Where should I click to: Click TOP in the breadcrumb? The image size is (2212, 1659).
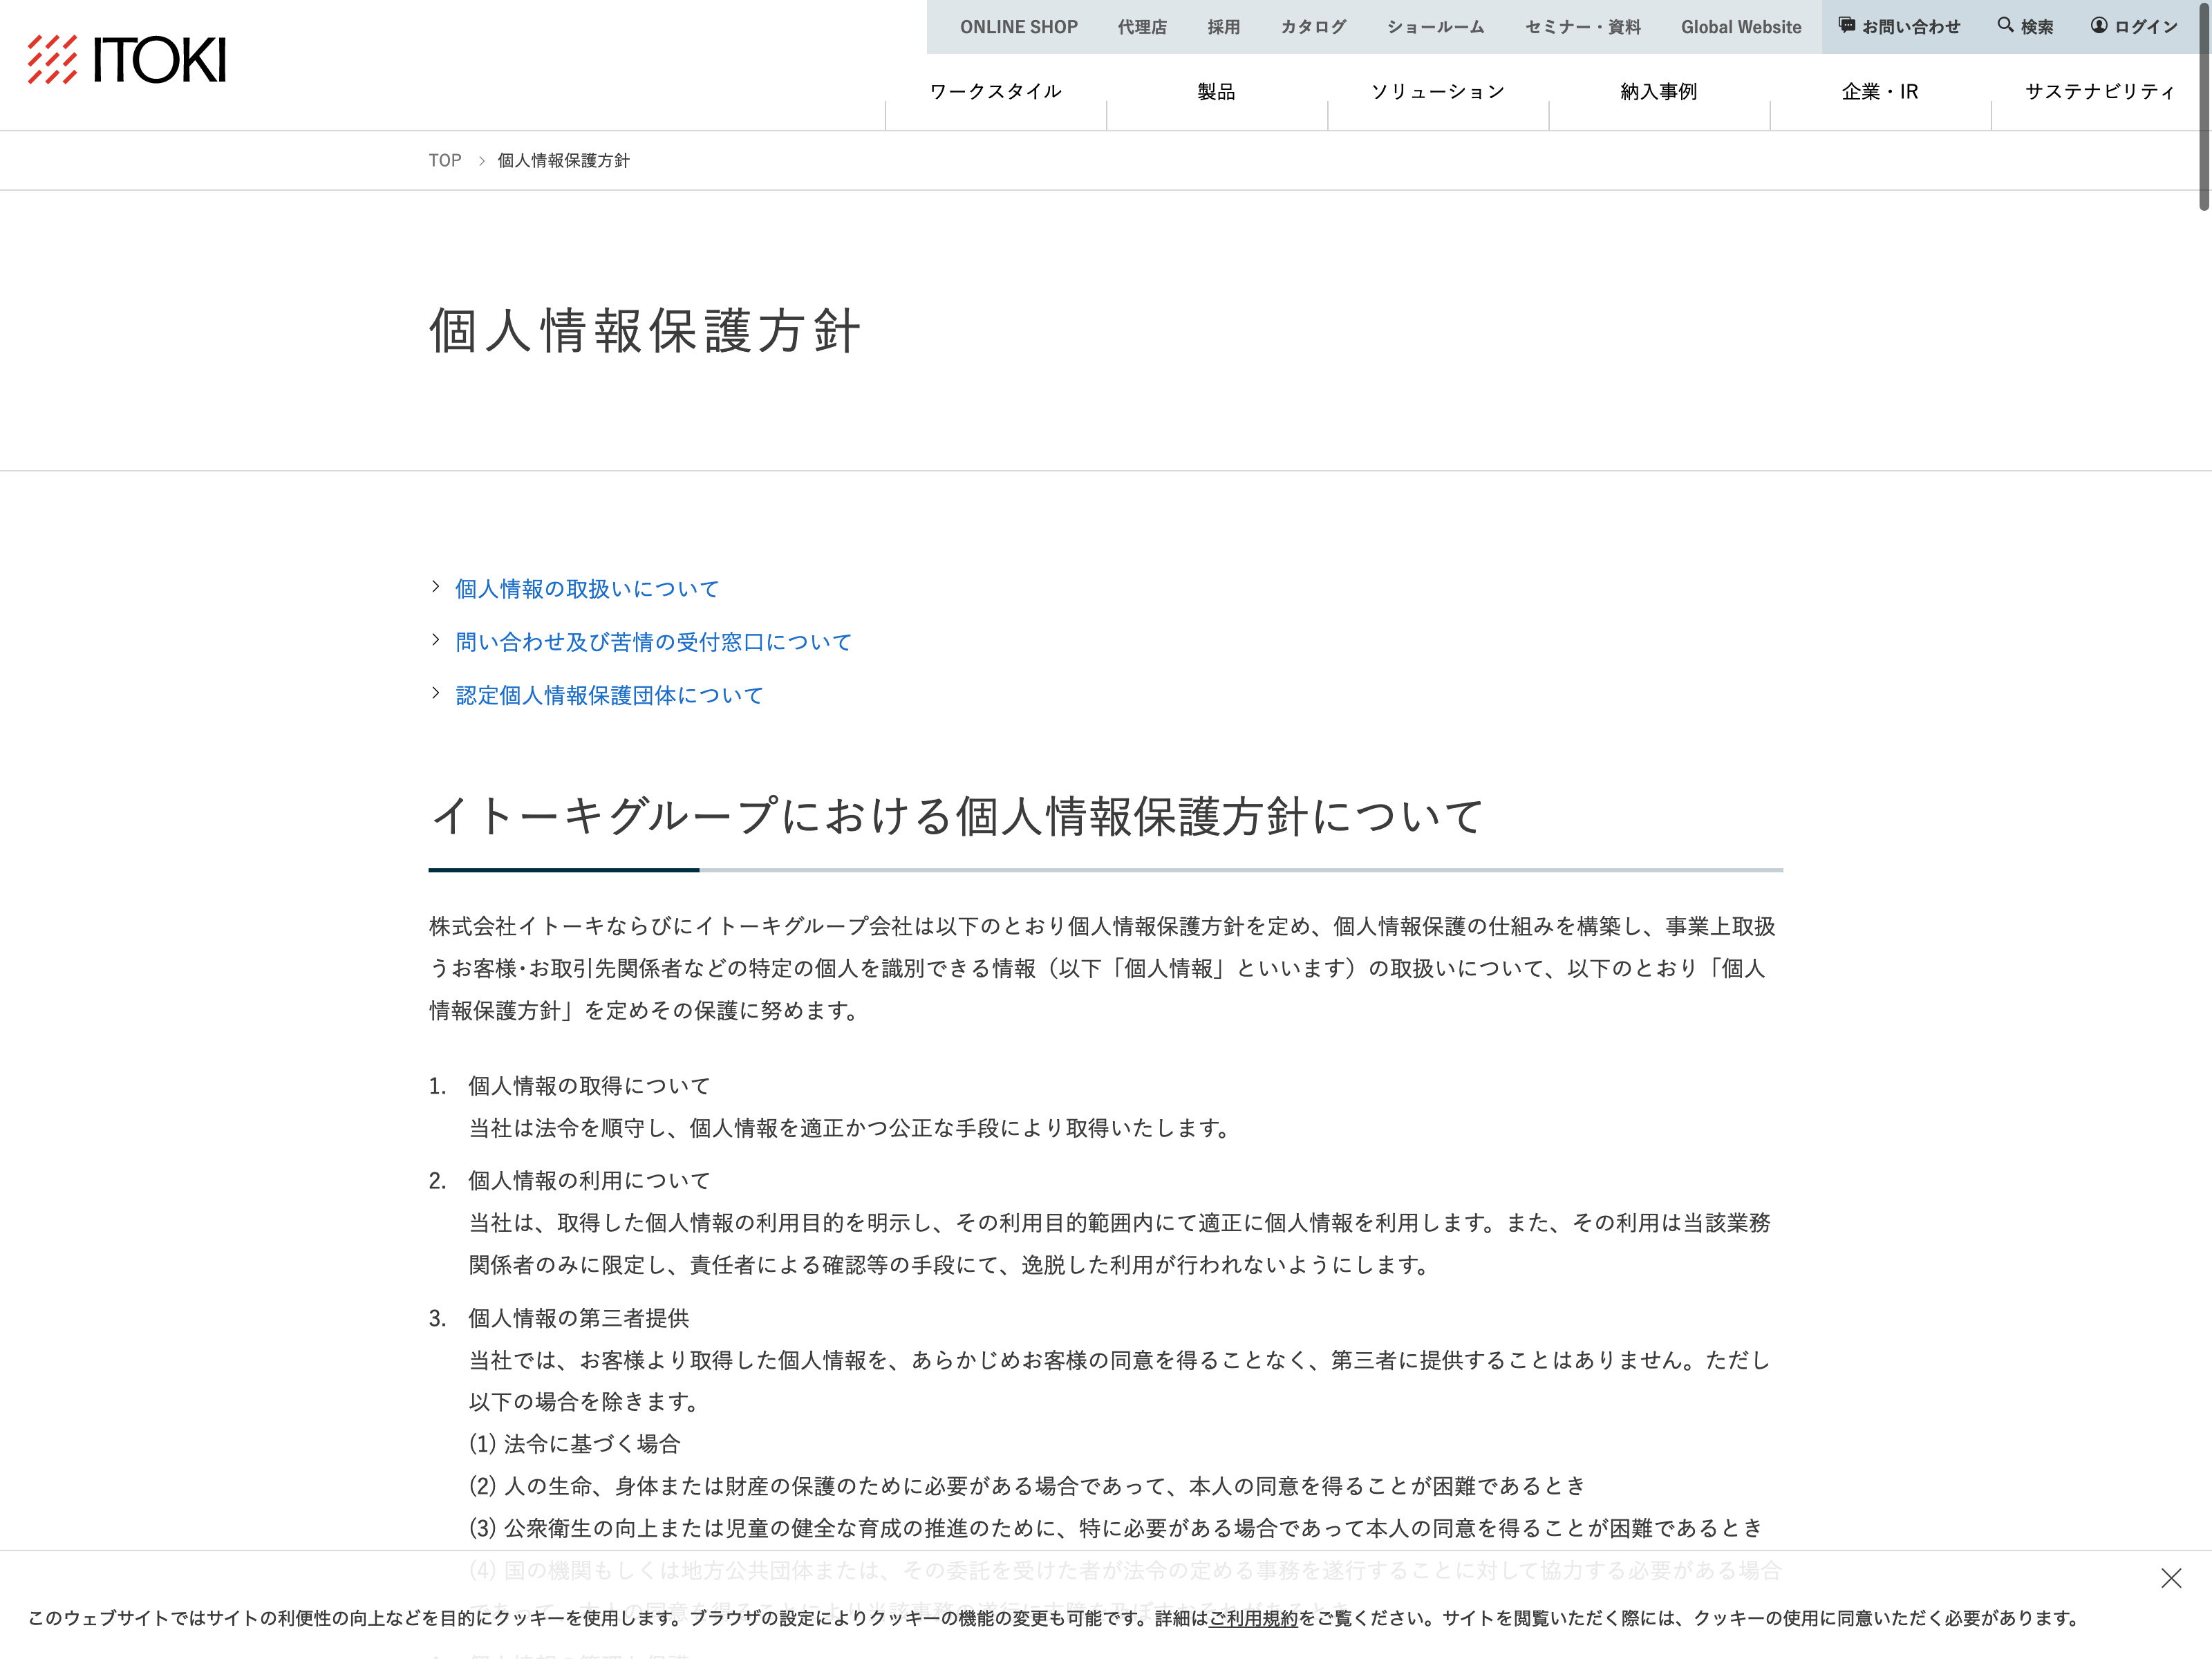445,161
